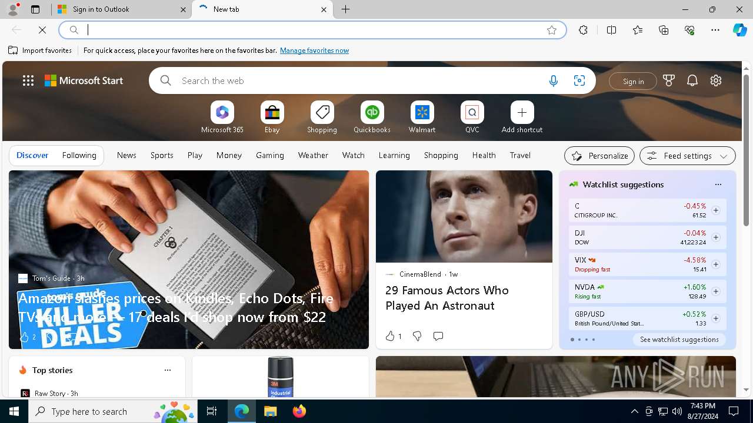Viewport: 753px width, 423px height.
Task: Switch to the Sign in to Outlook tab
Action: click(121, 9)
